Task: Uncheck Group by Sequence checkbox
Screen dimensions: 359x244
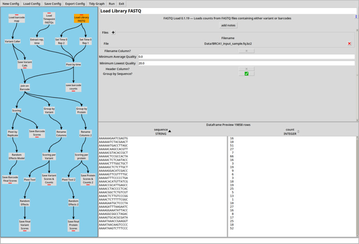Action: point(246,74)
